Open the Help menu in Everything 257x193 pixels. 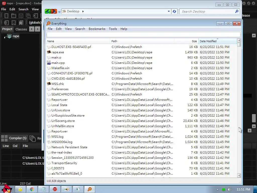tap(124, 29)
